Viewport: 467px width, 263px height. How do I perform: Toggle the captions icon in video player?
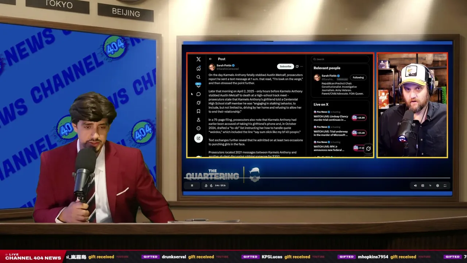tap(423, 186)
